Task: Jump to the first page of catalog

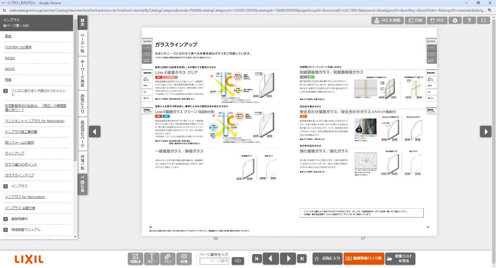Action: click(257, 259)
